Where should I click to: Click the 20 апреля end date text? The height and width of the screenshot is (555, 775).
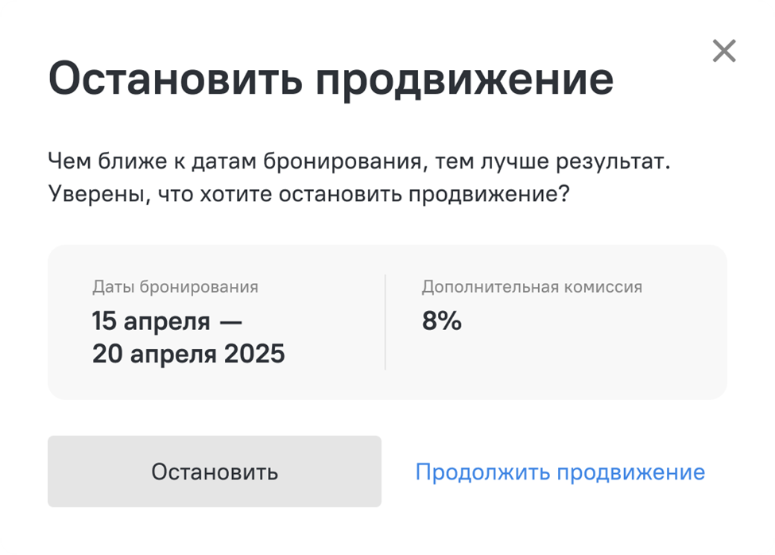click(x=155, y=354)
